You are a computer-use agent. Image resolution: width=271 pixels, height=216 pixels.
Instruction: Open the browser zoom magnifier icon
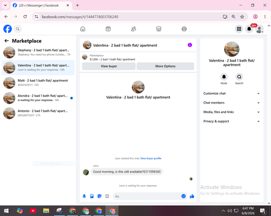coord(234,17)
